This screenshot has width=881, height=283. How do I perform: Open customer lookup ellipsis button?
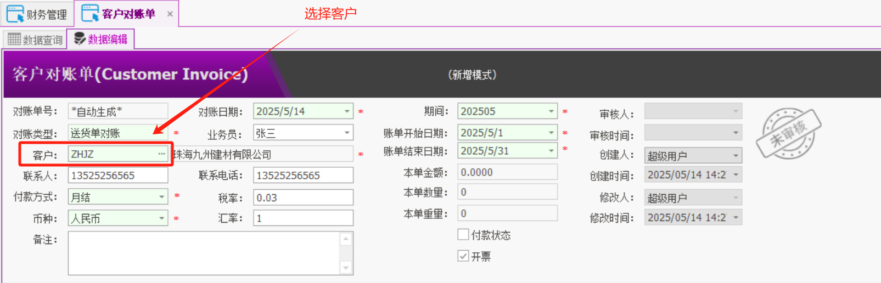pyautogui.click(x=161, y=154)
